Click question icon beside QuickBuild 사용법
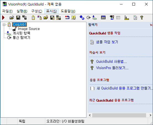 [92, 62]
